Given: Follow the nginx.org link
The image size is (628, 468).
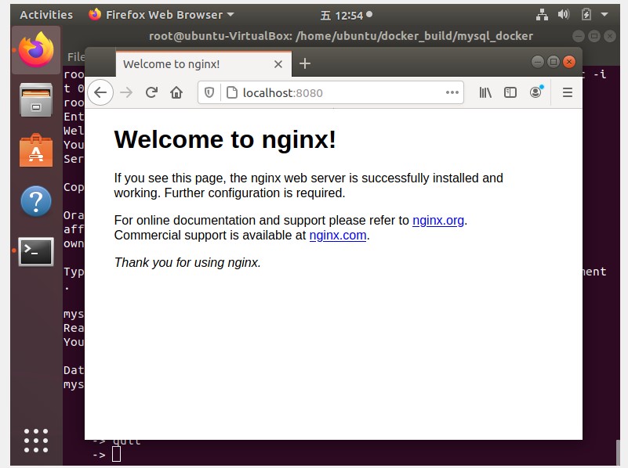Looking at the screenshot, I should [438, 220].
